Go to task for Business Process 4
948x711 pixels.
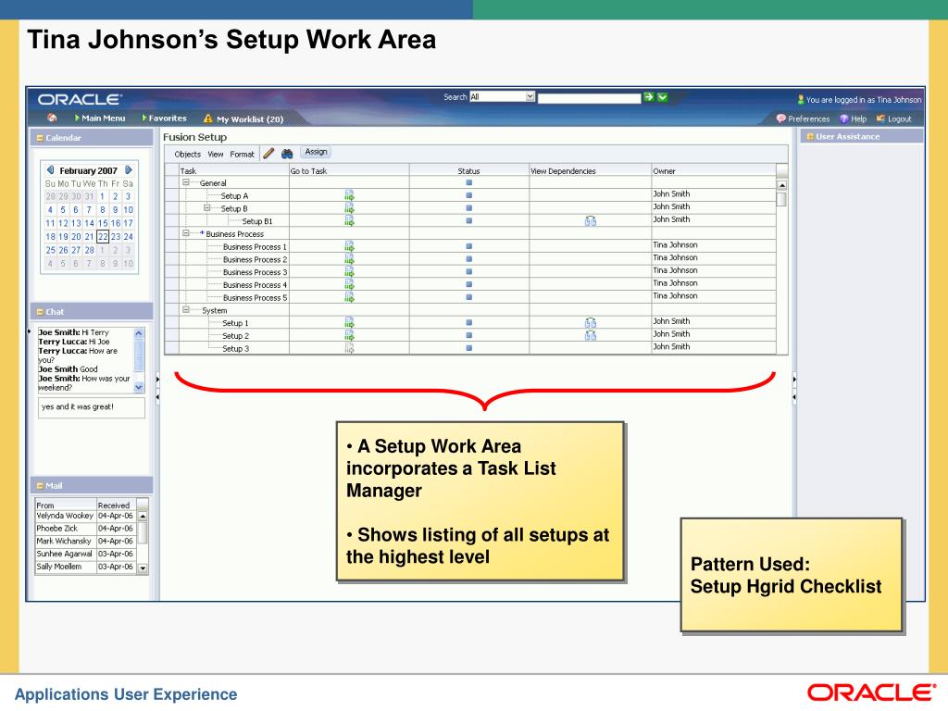point(349,284)
